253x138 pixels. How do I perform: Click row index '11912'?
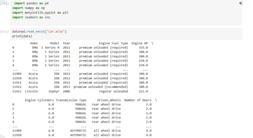point(17,87)
